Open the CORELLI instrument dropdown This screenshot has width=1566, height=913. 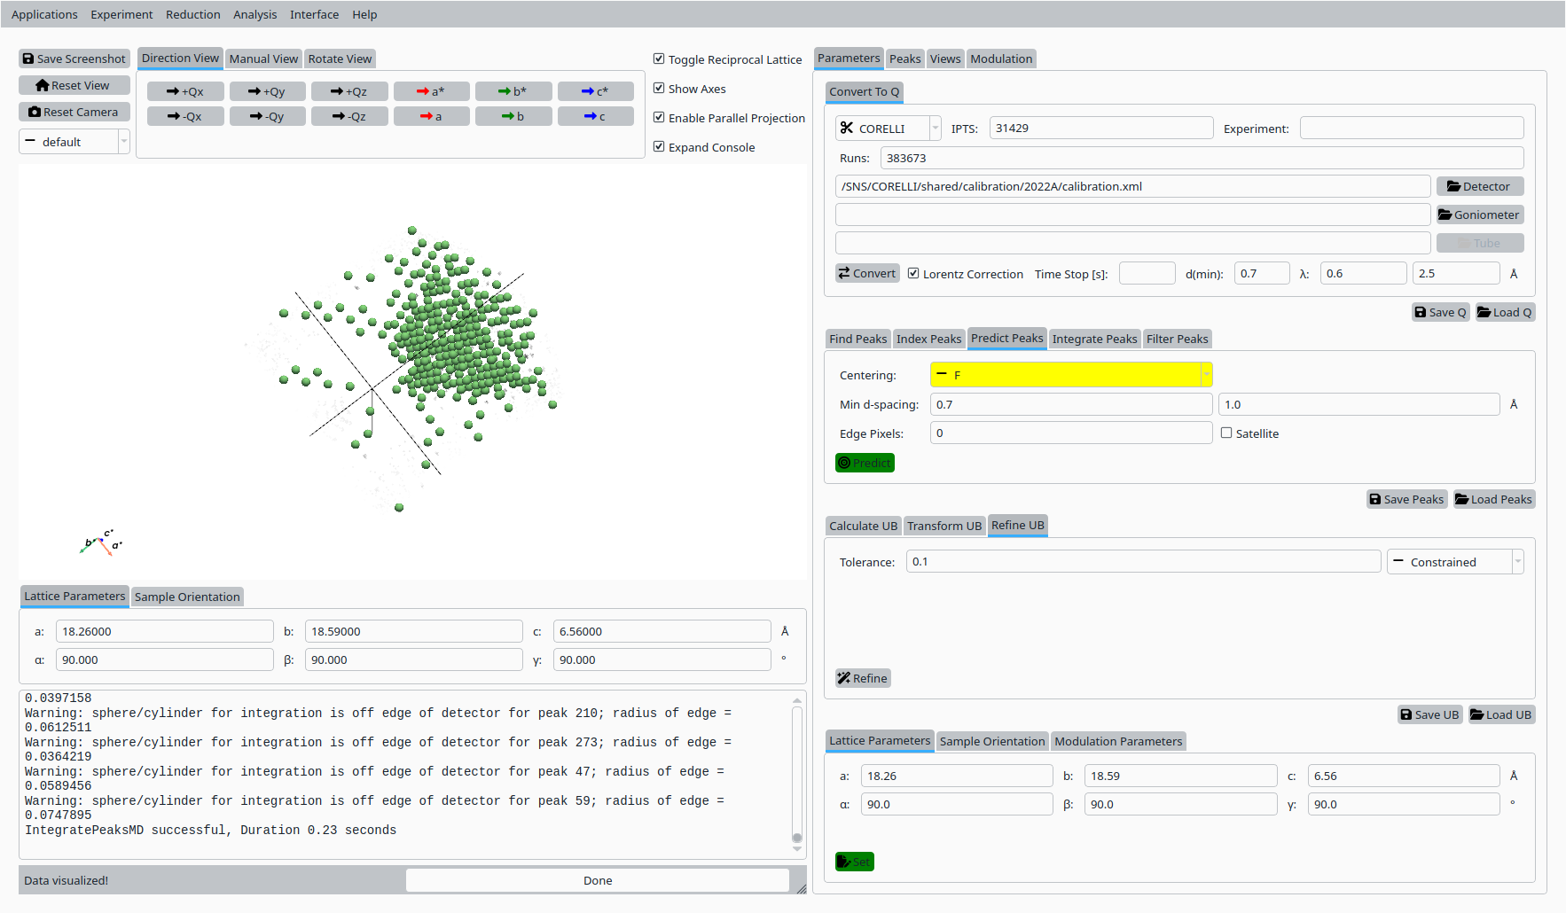[888, 129]
